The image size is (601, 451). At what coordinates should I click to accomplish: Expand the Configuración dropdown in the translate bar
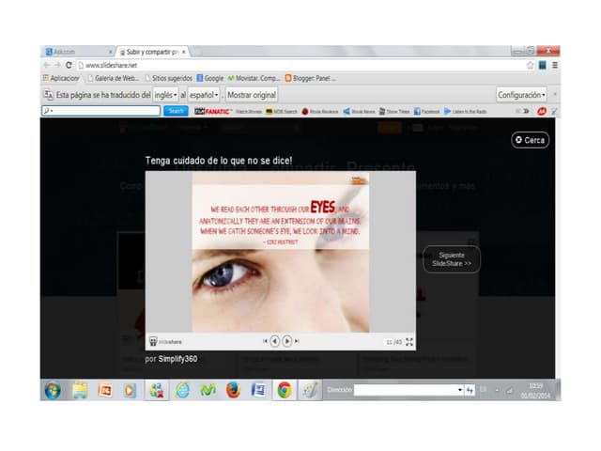coord(522,95)
